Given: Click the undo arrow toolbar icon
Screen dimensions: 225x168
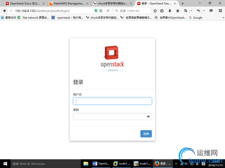Looking at the screenshot, I should (x=198, y=11).
